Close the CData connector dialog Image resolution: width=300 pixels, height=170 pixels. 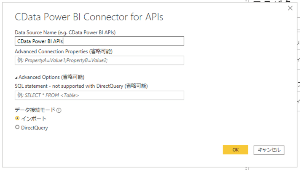pos(290,8)
